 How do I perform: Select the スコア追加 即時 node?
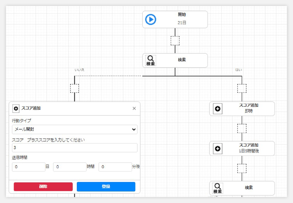[242, 109]
